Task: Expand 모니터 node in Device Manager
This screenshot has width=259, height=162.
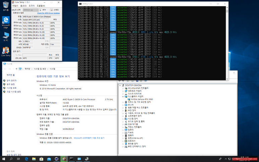Action: tap(123, 105)
